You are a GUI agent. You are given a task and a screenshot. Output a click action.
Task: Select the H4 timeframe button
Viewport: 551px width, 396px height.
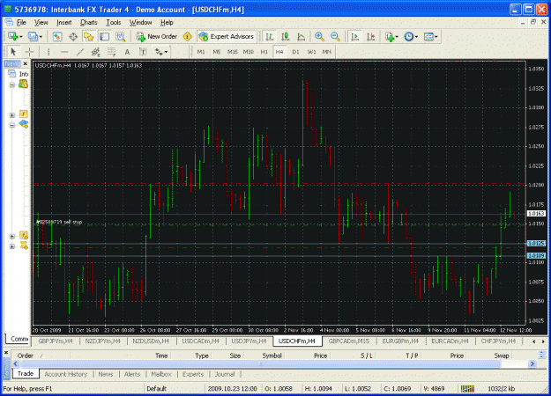click(x=279, y=52)
